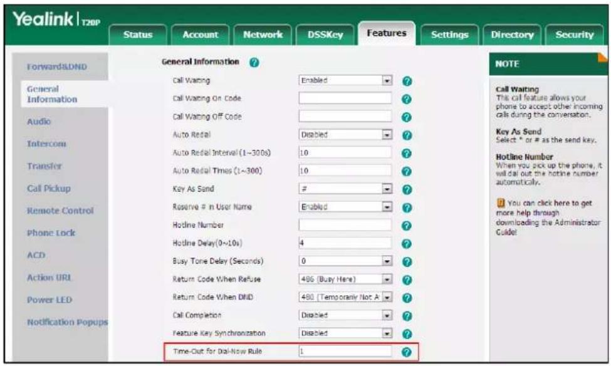Expand Return Code When DND dropdown
Viewport: 611px width, 366px height.
tap(345, 297)
